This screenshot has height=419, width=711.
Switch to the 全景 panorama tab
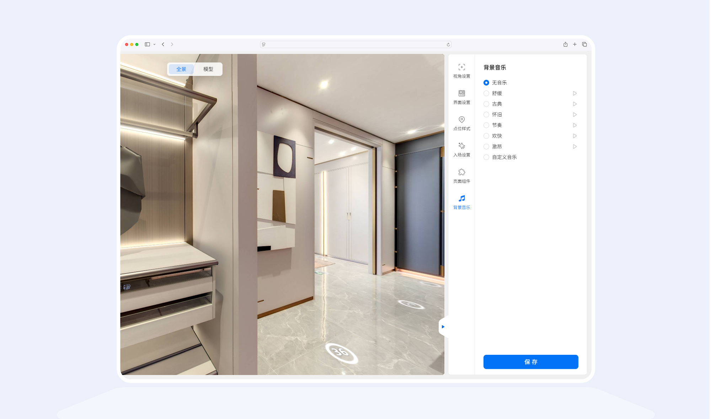181,69
